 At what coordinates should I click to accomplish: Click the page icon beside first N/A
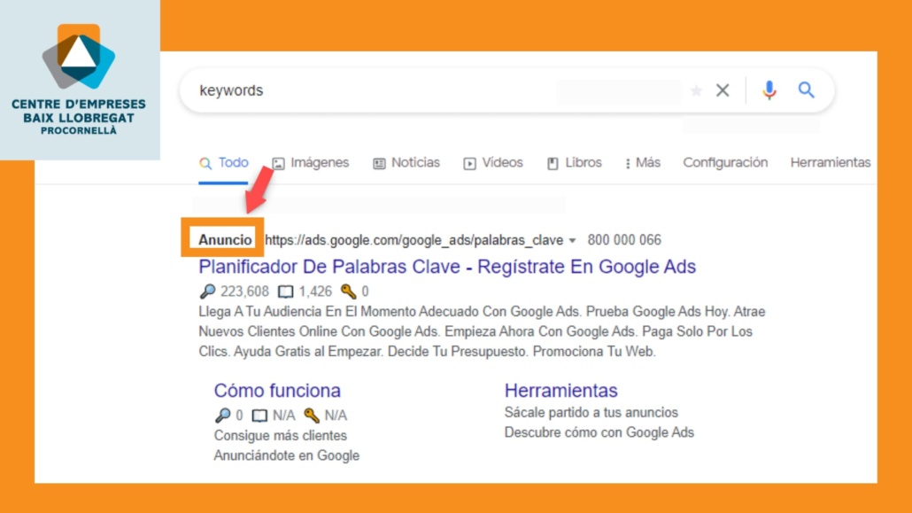pos(259,416)
